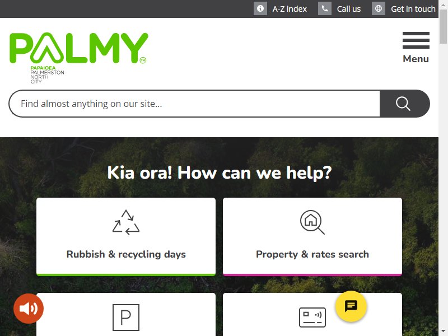Open the hamburger Menu
Screen dimensions: 448x336
point(416,48)
